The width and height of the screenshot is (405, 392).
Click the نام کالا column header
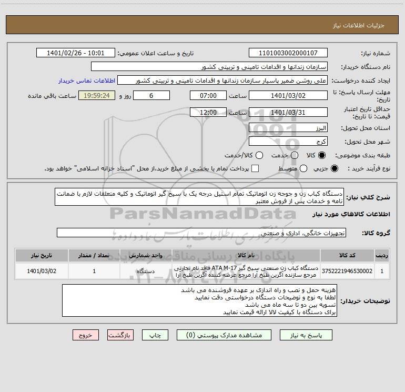(x=246, y=255)
